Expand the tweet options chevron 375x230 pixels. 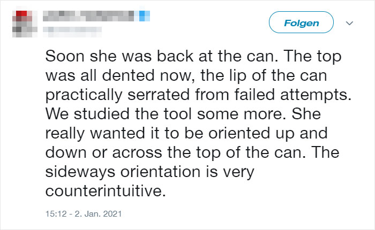pos(349,23)
